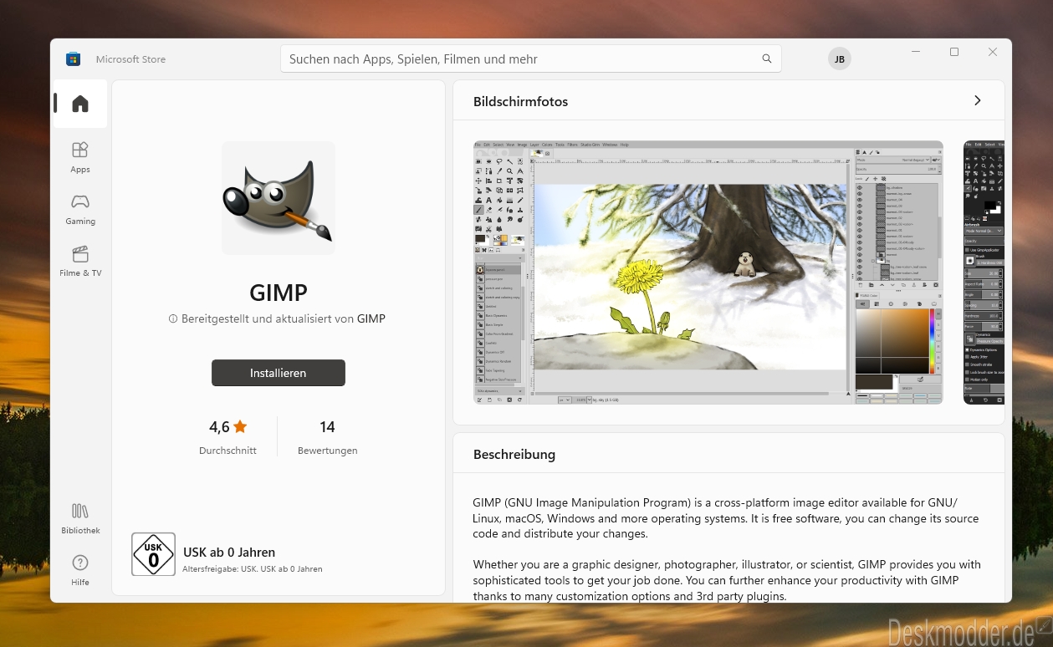1053x647 pixels.
Task: Open the GIMP publisher link
Action: pos(371,318)
